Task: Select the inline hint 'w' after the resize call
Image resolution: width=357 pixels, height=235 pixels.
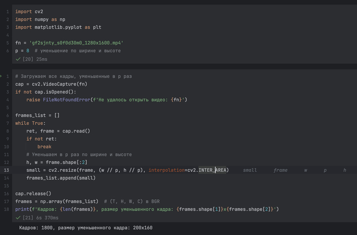Action: click(x=306, y=170)
